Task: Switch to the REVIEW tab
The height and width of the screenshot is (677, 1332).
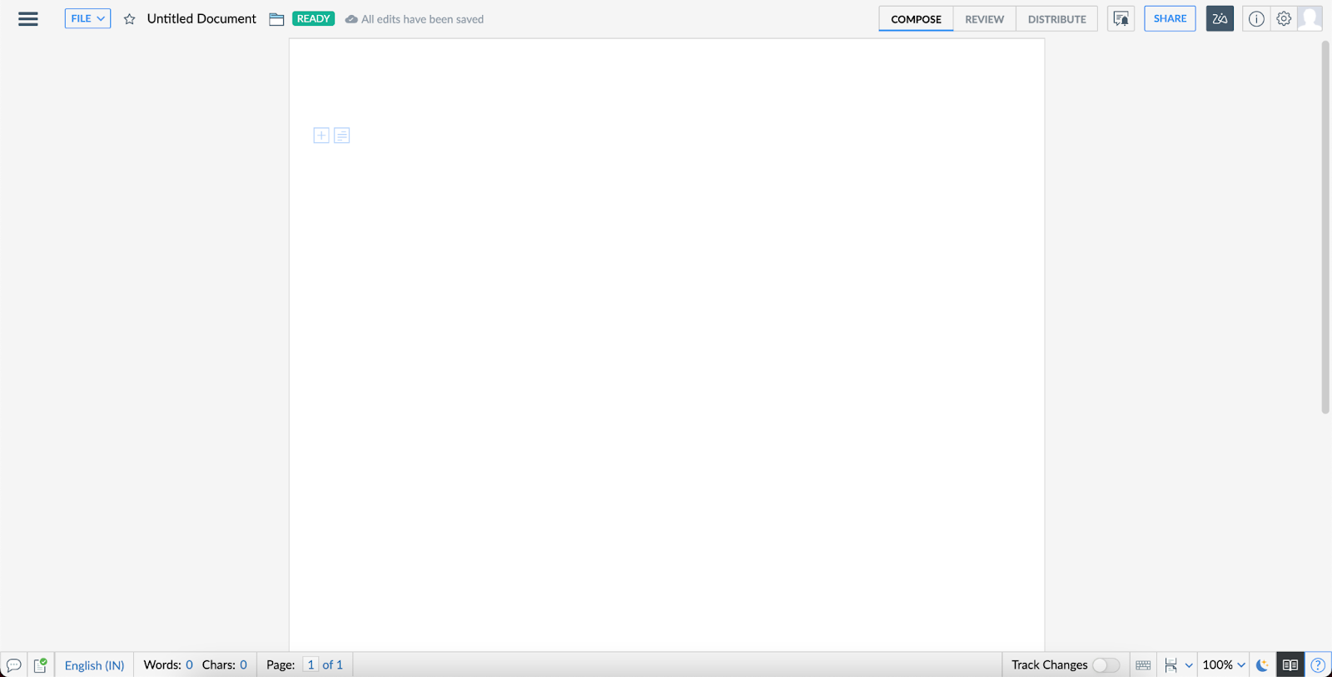Action: point(984,19)
